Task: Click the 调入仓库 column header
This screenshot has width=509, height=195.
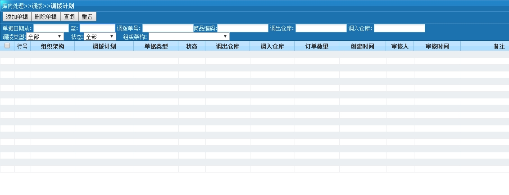Action: pos(273,46)
